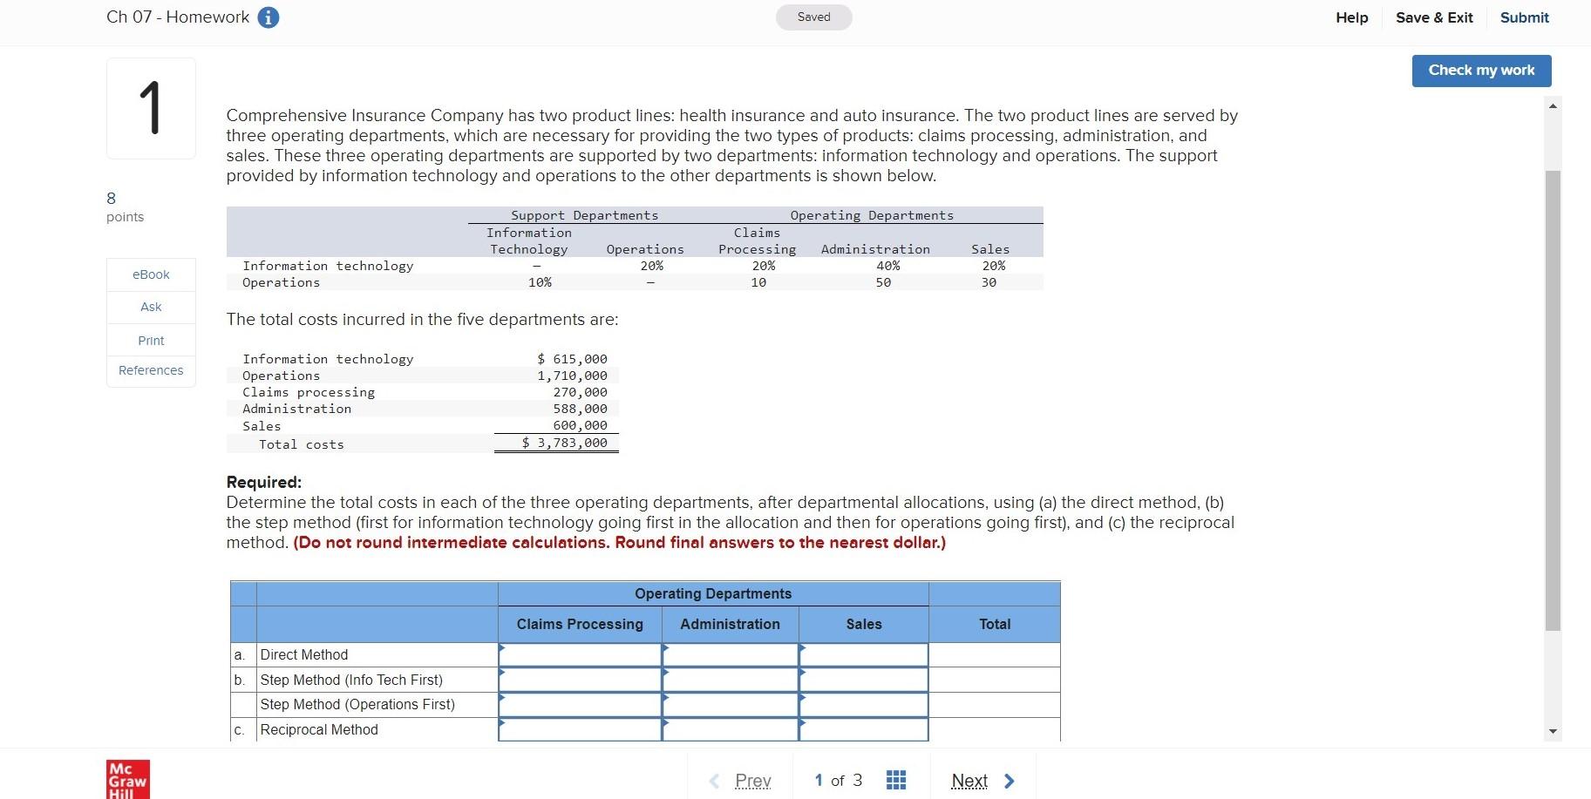Click the Next page chevron arrow
Image resolution: width=1591 pixels, height=799 pixels.
1010,780
